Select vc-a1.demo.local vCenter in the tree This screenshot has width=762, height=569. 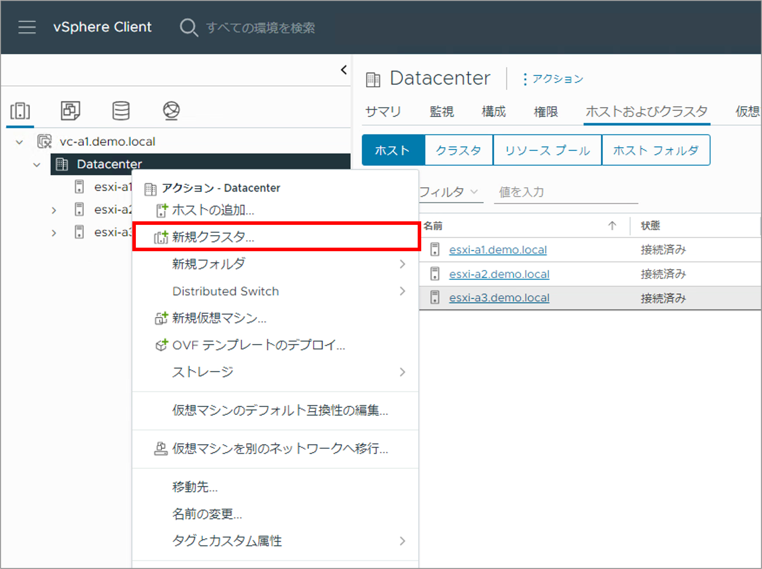[x=107, y=142]
